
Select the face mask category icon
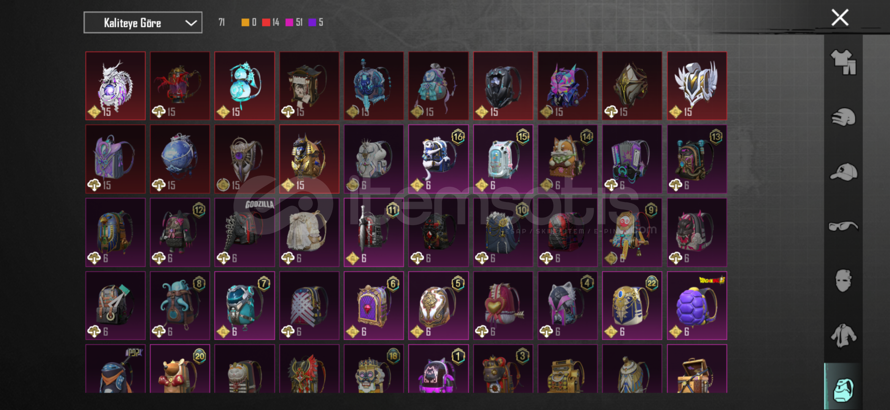click(x=843, y=281)
